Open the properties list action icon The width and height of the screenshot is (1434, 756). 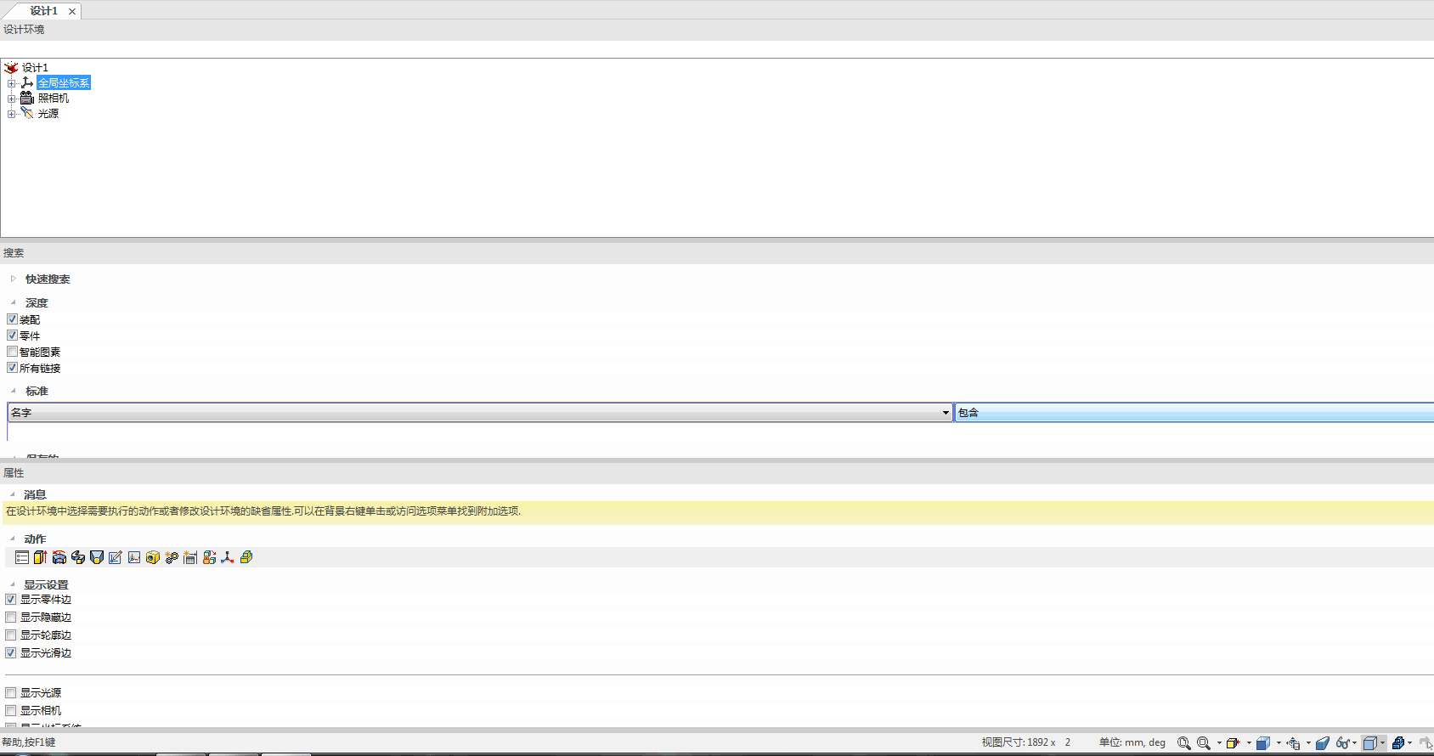point(22,557)
